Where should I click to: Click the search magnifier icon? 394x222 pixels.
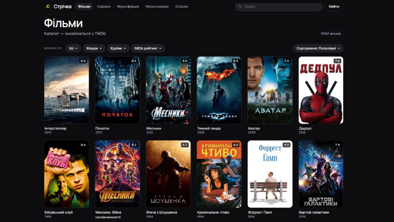tap(240, 6)
